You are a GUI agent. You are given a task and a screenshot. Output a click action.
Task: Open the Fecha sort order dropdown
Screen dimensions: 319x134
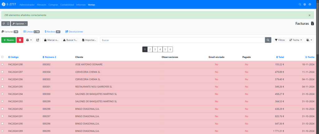pyautogui.click(x=295, y=40)
